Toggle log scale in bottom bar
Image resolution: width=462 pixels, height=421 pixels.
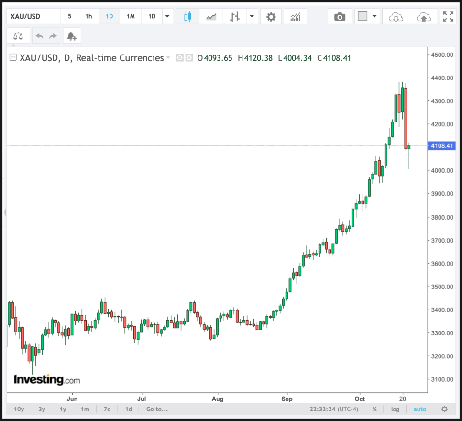[395, 409]
